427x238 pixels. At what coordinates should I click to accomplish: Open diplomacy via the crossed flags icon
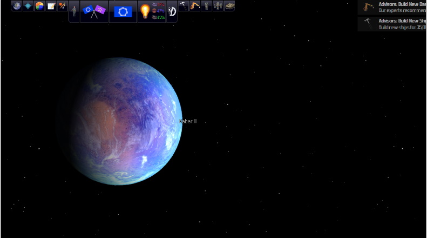[x=94, y=11]
